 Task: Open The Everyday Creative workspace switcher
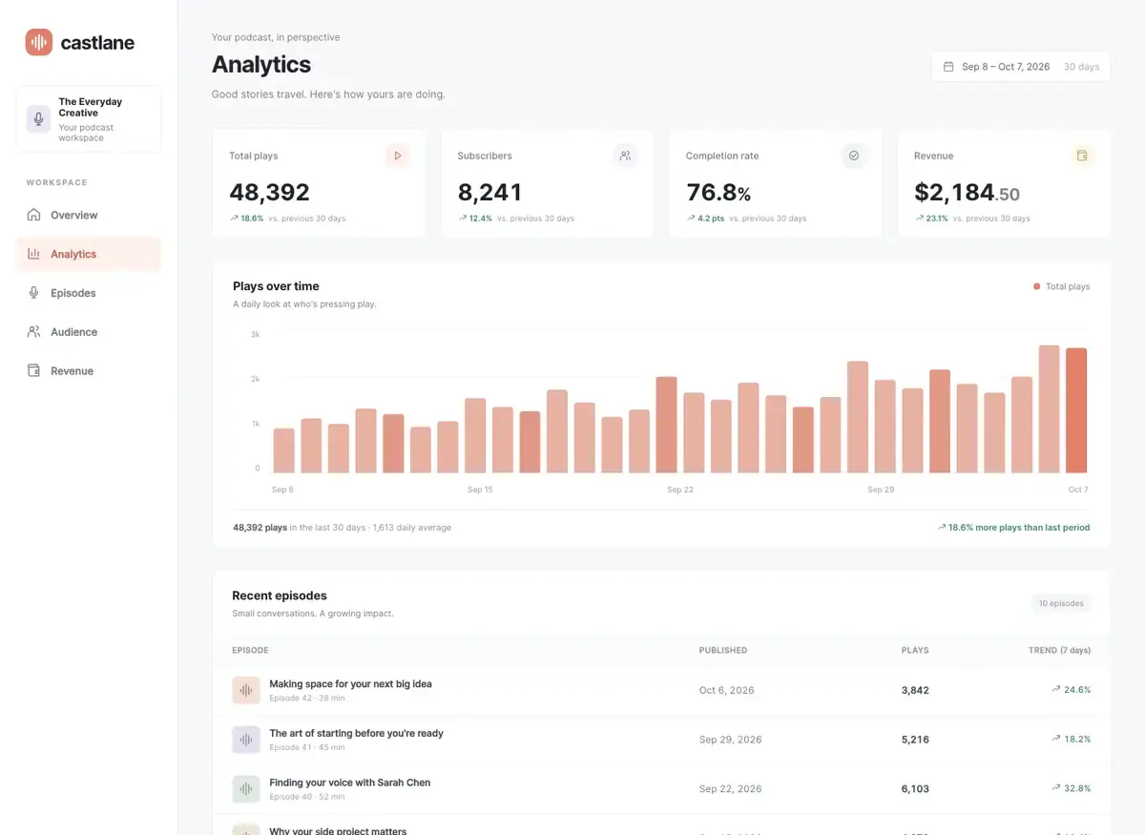click(x=89, y=119)
